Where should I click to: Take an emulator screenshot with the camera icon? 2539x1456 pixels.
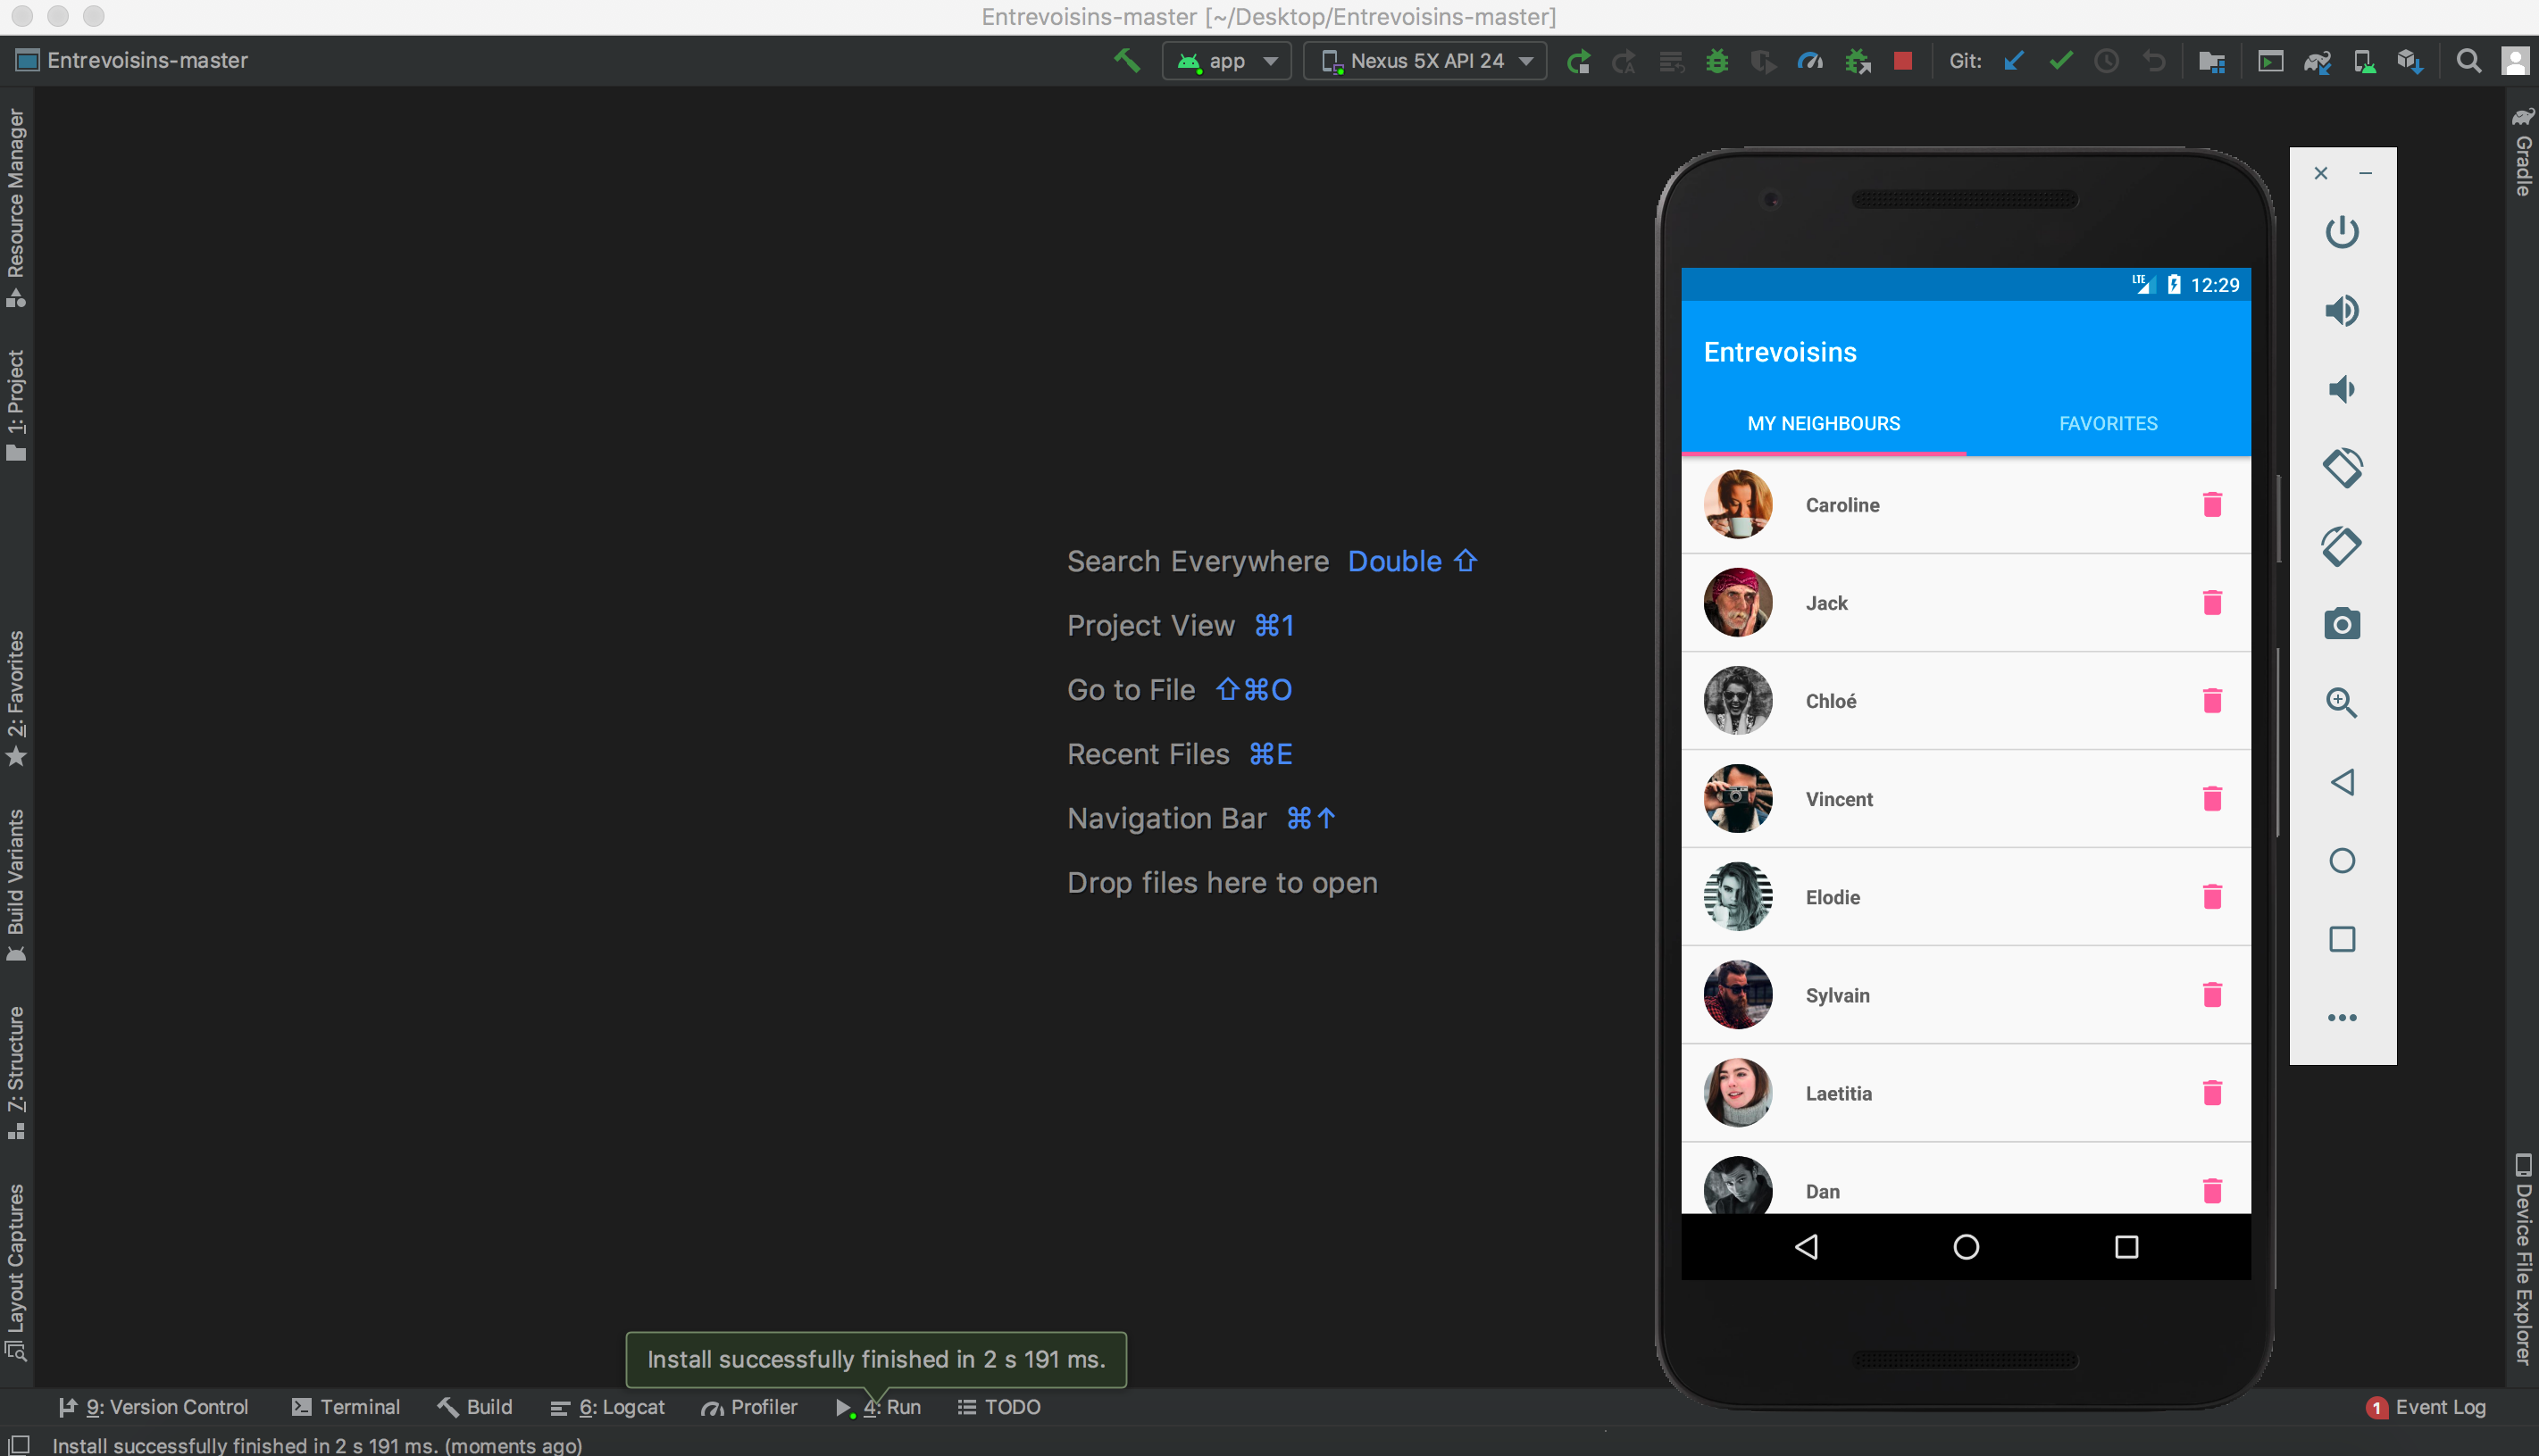[x=2342, y=624]
